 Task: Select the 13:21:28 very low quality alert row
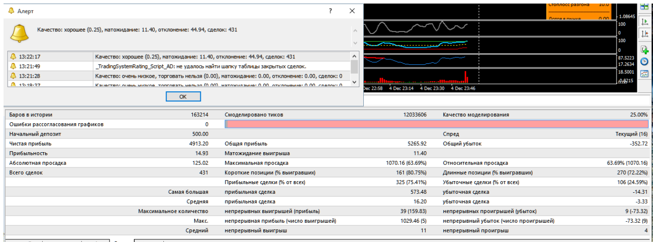tap(179, 76)
